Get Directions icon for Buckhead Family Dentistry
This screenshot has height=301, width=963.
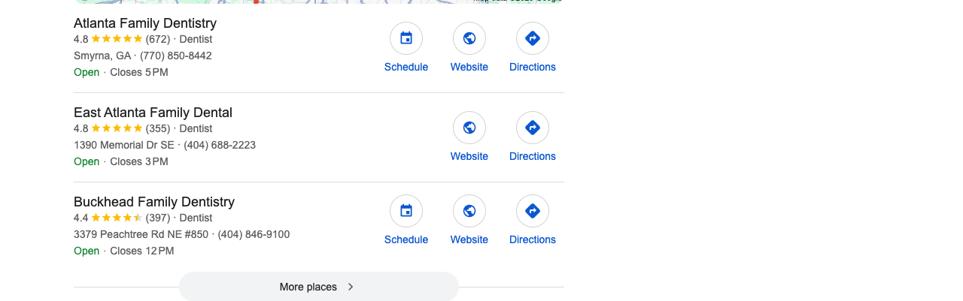tap(533, 211)
